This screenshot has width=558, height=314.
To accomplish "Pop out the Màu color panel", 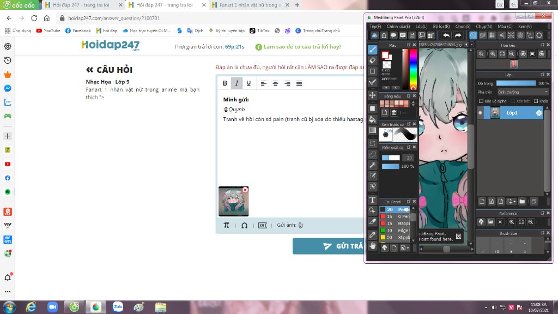I will pyautogui.click(x=409, y=45).
